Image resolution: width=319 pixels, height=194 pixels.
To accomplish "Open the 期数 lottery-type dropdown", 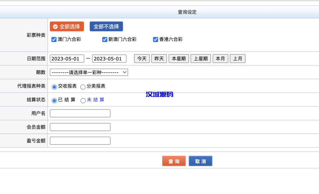I will click(x=88, y=72).
